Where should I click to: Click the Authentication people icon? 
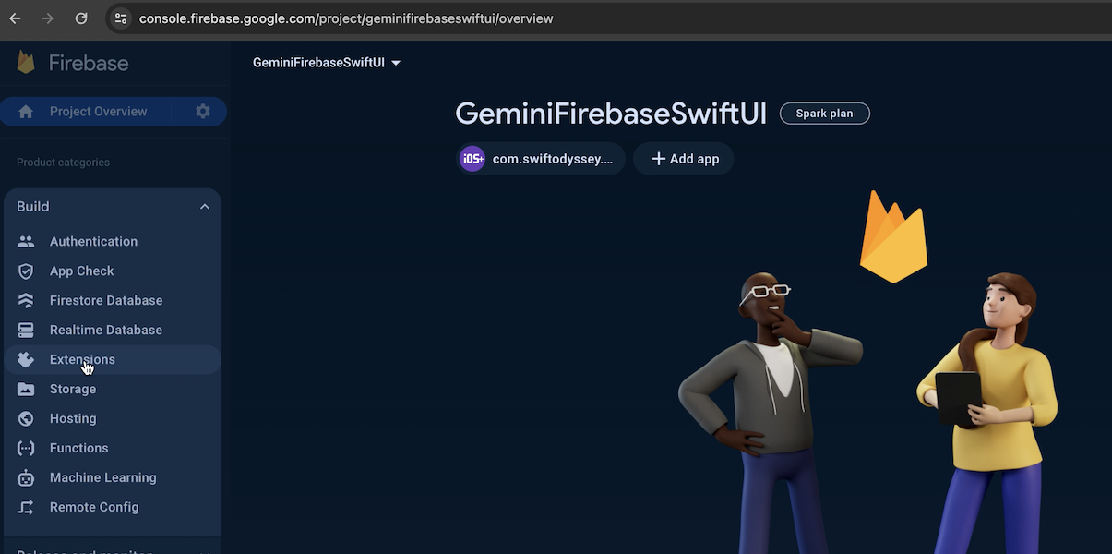26,242
